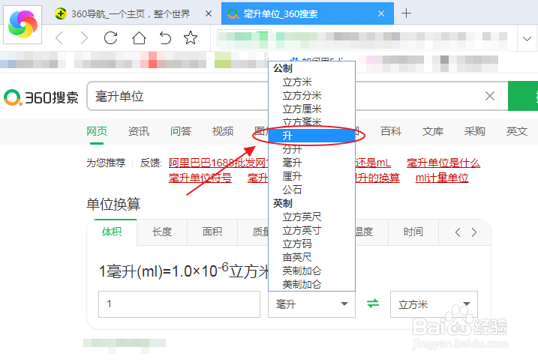The height and width of the screenshot is (362, 538).
Task: Open the 毫升单位符号 link
Action: coord(200,178)
